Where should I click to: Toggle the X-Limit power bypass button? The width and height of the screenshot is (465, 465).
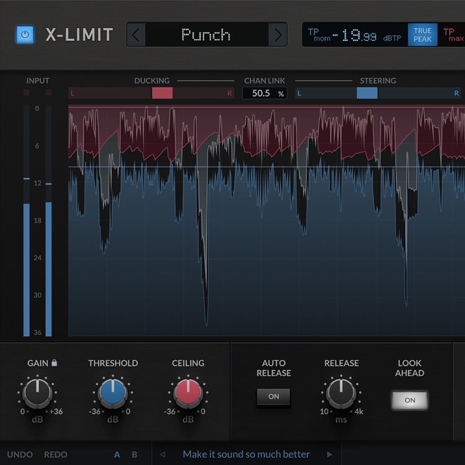[25, 35]
